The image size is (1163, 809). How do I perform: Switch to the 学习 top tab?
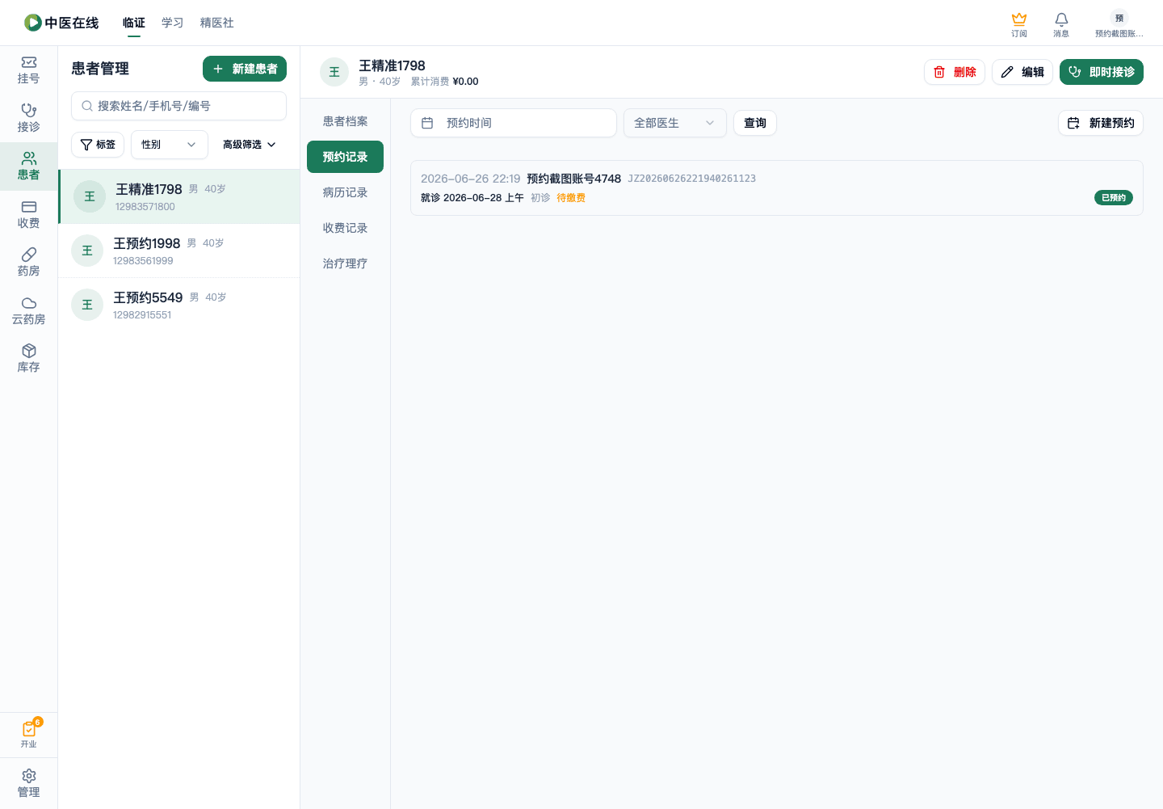click(173, 23)
